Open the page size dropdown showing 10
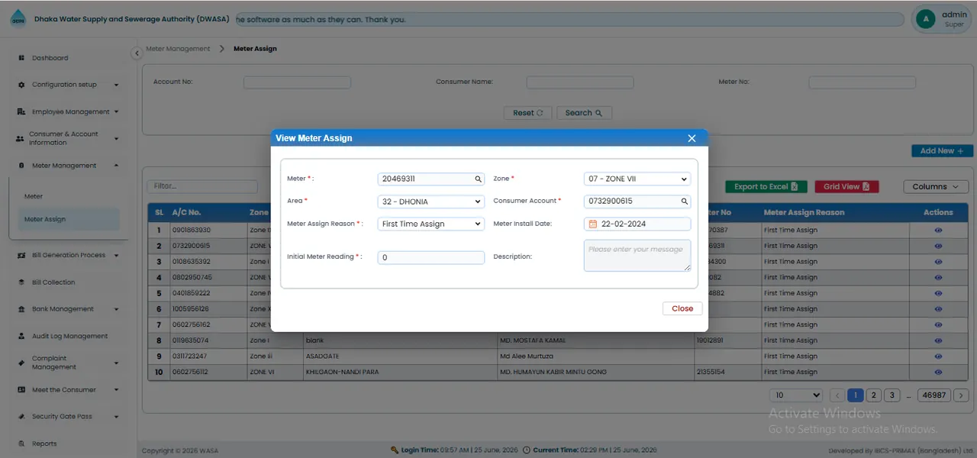The width and height of the screenshot is (977, 458). point(796,395)
